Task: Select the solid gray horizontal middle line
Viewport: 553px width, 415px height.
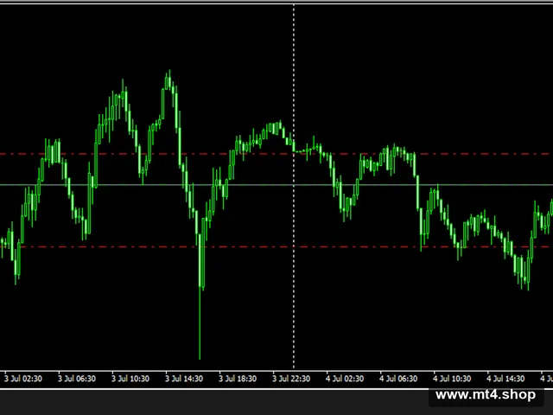Action: pos(276,184)
